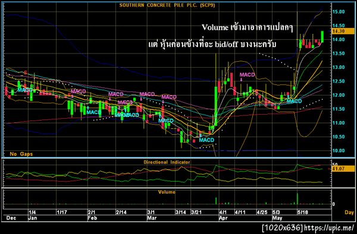Click the 11.00 price axis label
This screenshot has height=234, width=357.
(339, 123)
